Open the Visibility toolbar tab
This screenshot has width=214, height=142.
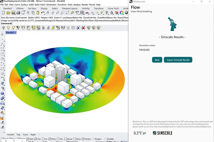coord(86,9)
